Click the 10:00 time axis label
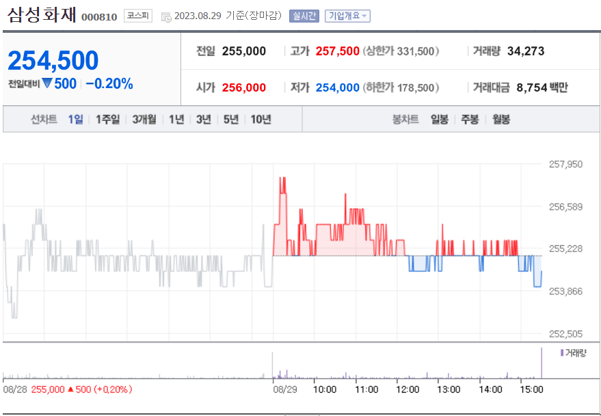The height and width of the screenshot is (416, 601). point(325,389)
